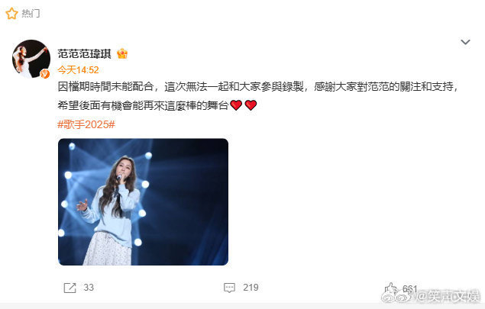Click the orange verified badge on avatar

pyautogui.click(x=45, y=74)
